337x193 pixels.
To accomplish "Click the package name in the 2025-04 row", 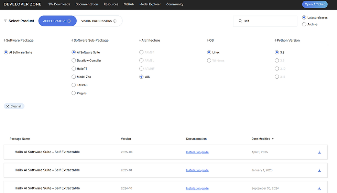I will pos(47,152).
